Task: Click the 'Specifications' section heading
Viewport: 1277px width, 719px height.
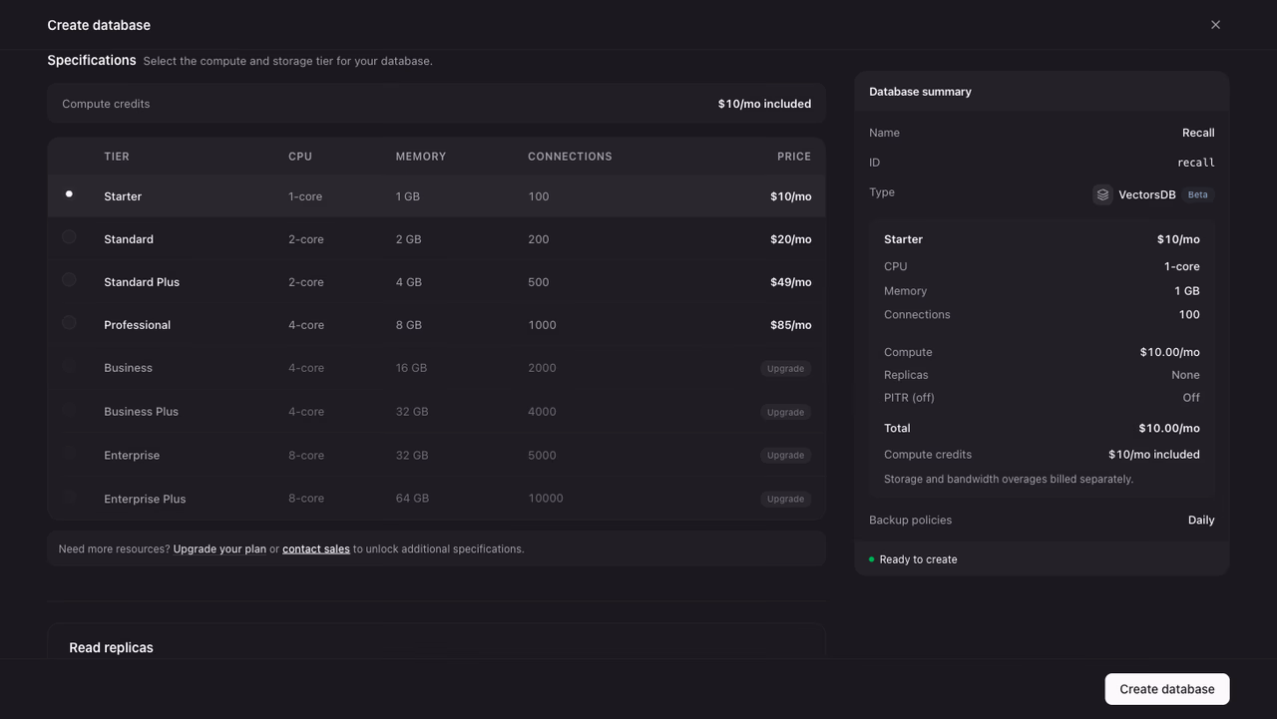Action: click(x=92, y=60)
